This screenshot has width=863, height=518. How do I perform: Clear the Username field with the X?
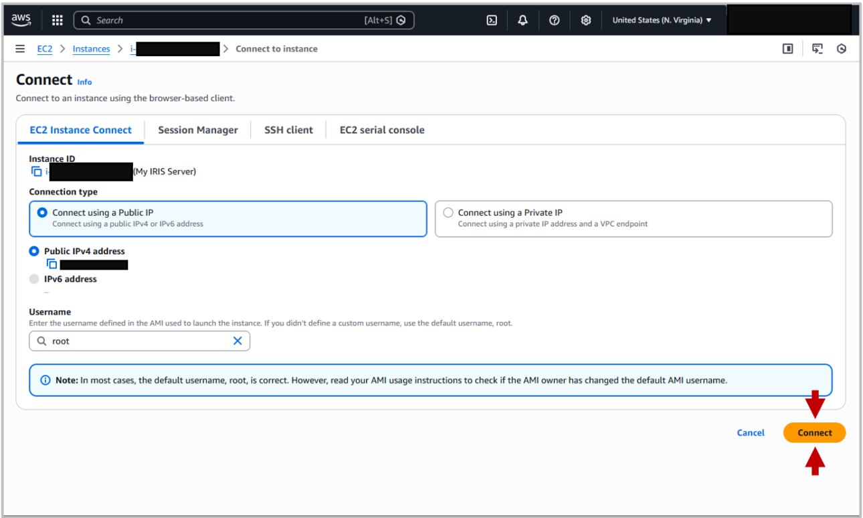237,341
